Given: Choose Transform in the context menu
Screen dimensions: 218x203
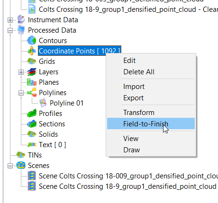Looking at the screenshot, I should coord(151,113).
